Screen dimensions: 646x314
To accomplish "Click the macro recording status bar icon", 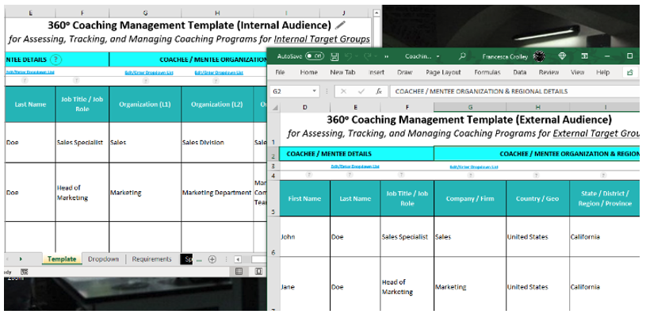I will point(25,271).
